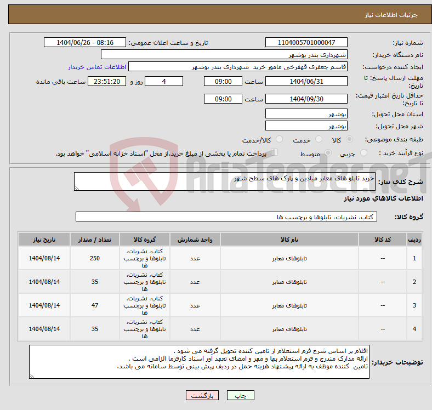Click the response deadline date 1404/06/31
This screenshot has width=432, height=410.
pyautogui.click(x=306, y=81)
